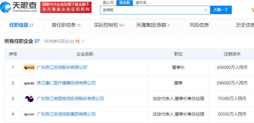Screen dimensions: 254x123
Task: Open the 广东珠江投资股份有限公司 company logo
Action: [29, 67]
